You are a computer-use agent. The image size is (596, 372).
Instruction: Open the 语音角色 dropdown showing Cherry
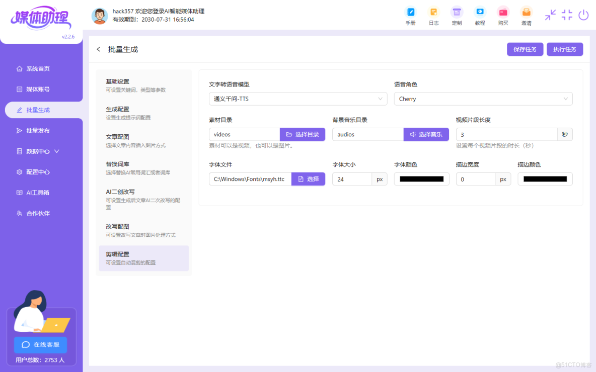[483, 99]
